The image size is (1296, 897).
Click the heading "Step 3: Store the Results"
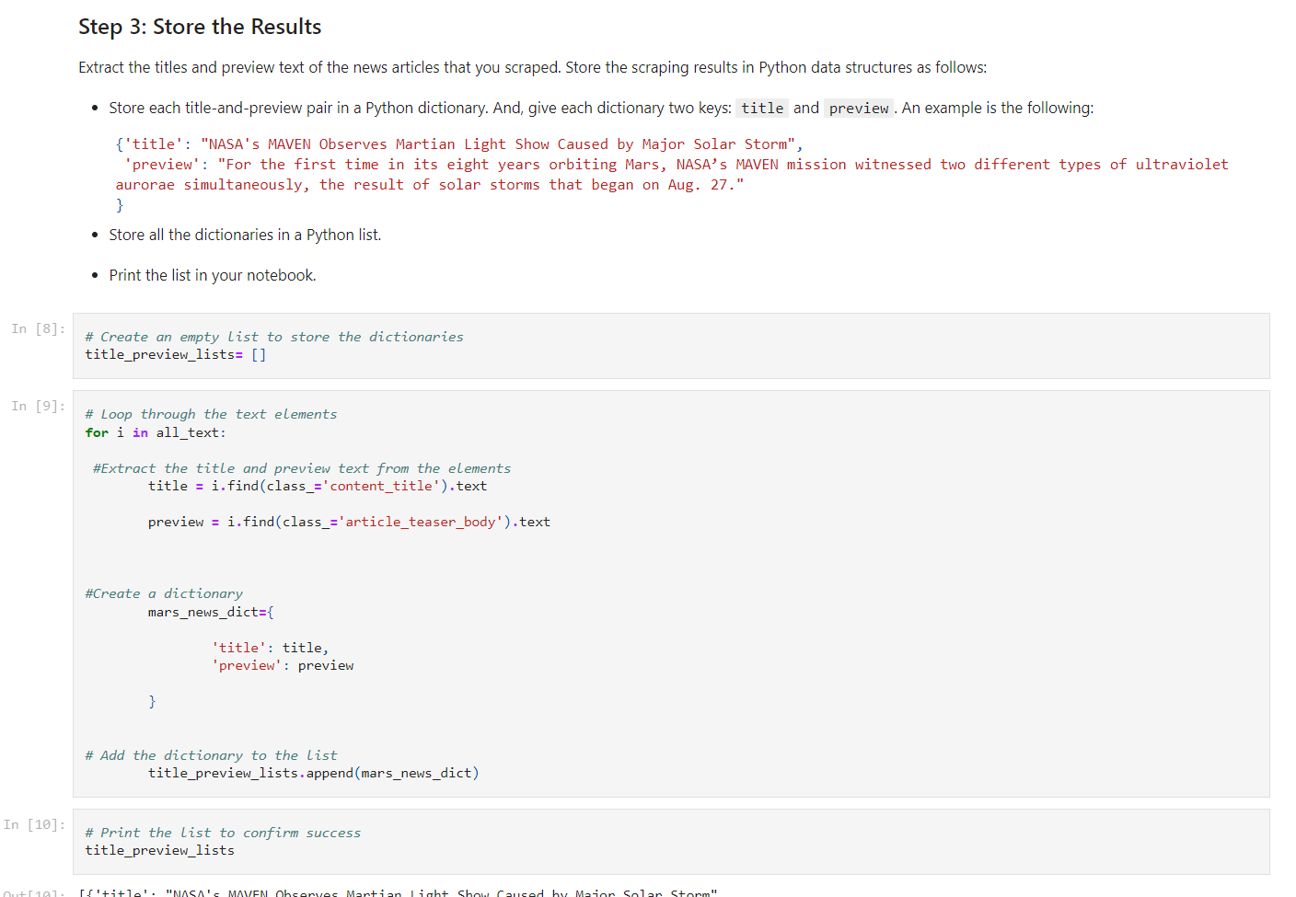(x=199, y=27)
